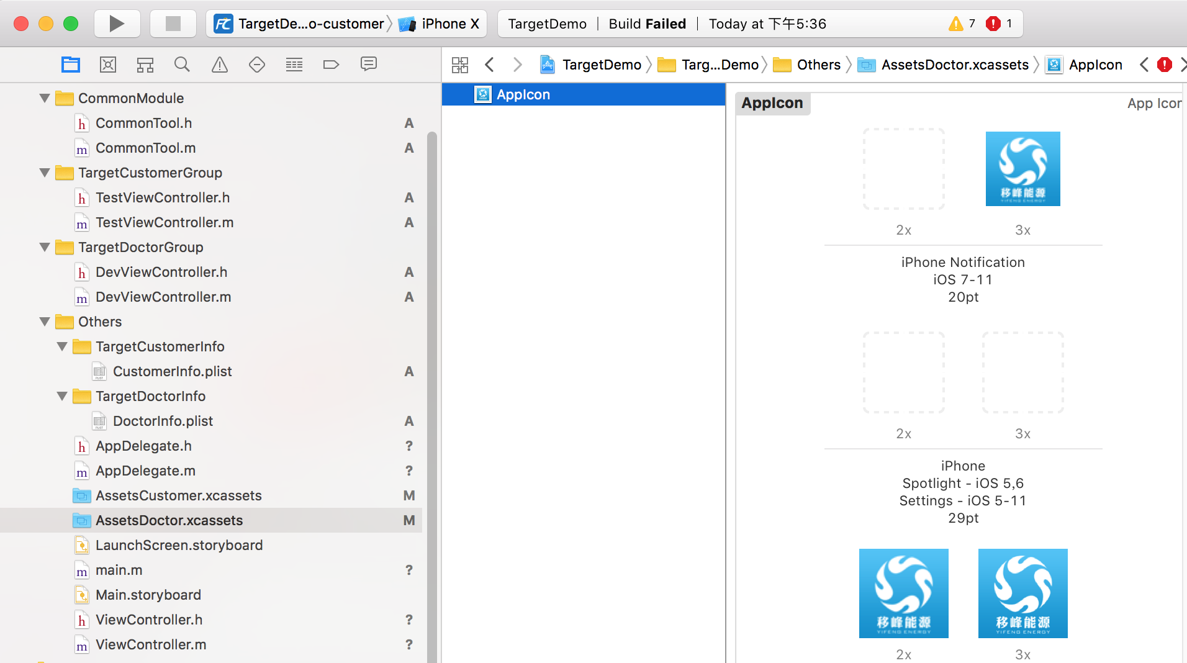Open the Find navigator
The height and width of the screenshot is (663, 1187).
pos(182,65)
